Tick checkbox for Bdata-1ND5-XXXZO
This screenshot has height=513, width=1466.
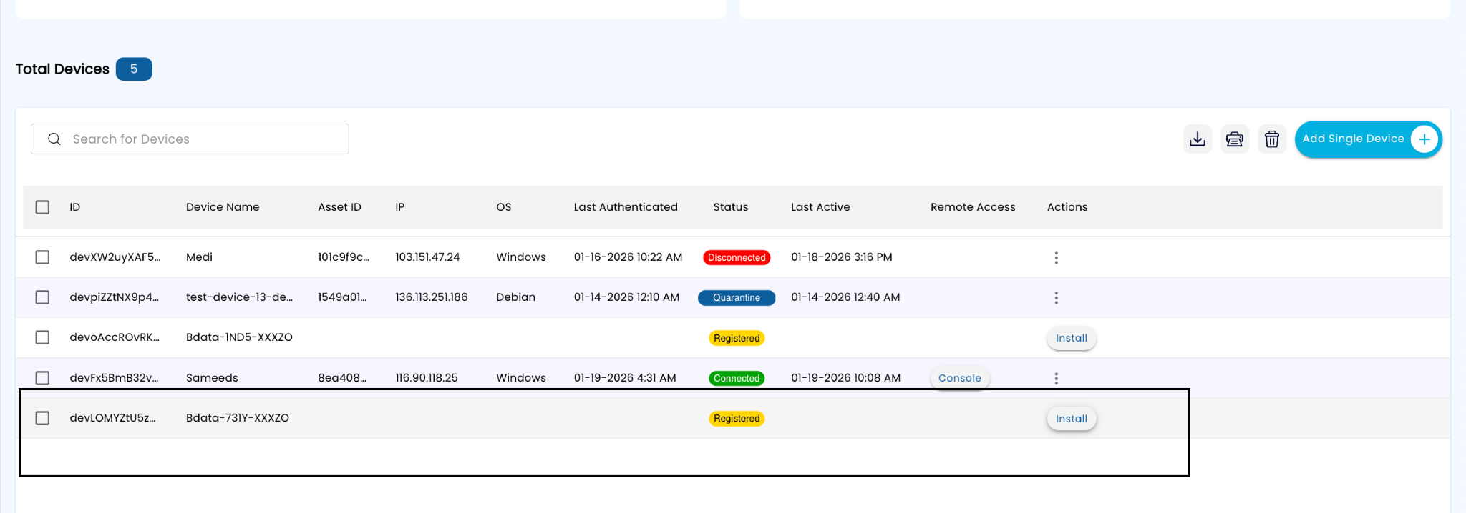coord(43,337)
